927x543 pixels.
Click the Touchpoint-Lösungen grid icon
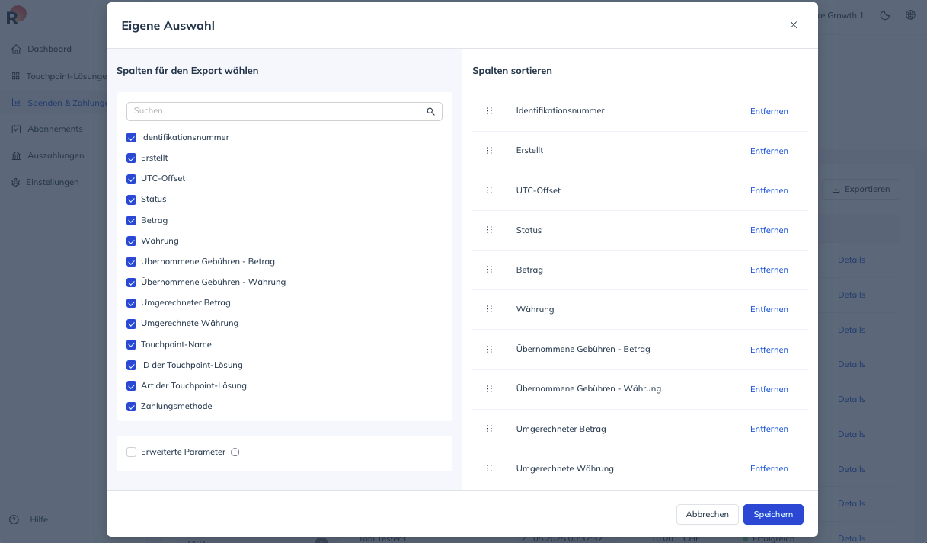tap(16, 76)
